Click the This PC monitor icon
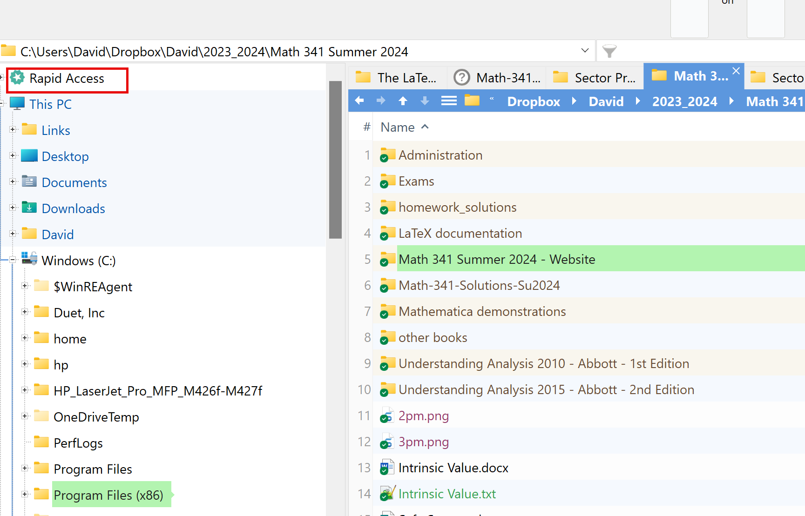805x516 pixels. tap(17, 104)
